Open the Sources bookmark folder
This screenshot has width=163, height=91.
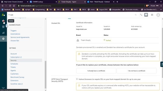[16, 10]
